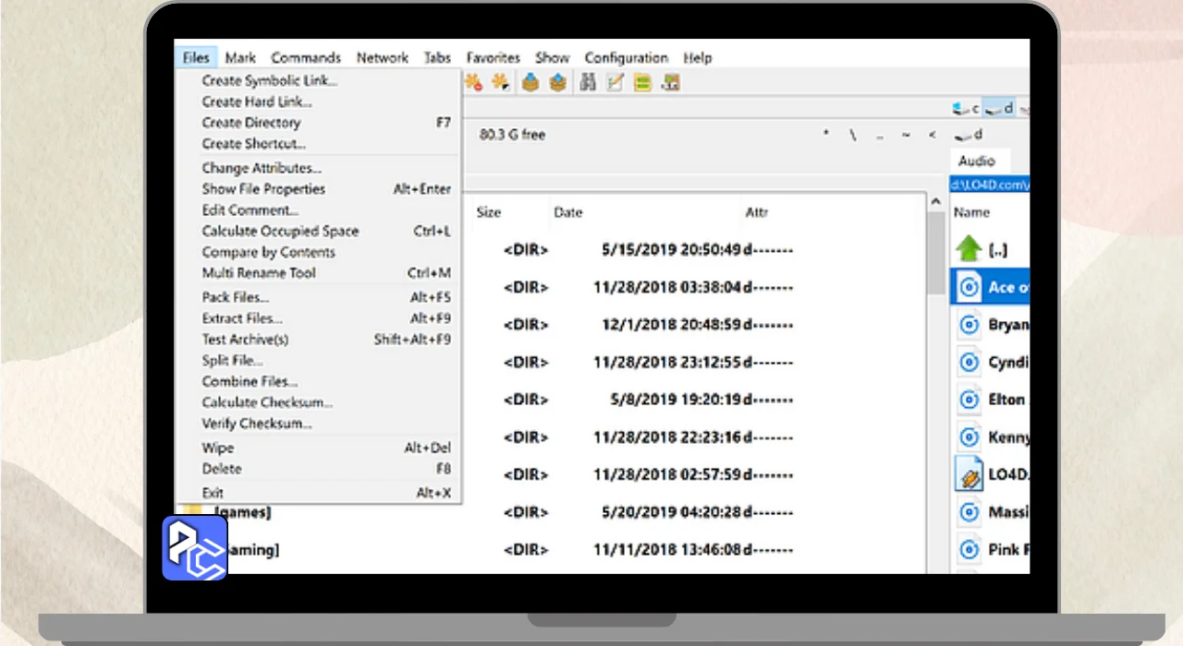This screenshot has height=646, width=1183.
Task: Click the green up-arrow parent folder icon
Action: point(969,249)
